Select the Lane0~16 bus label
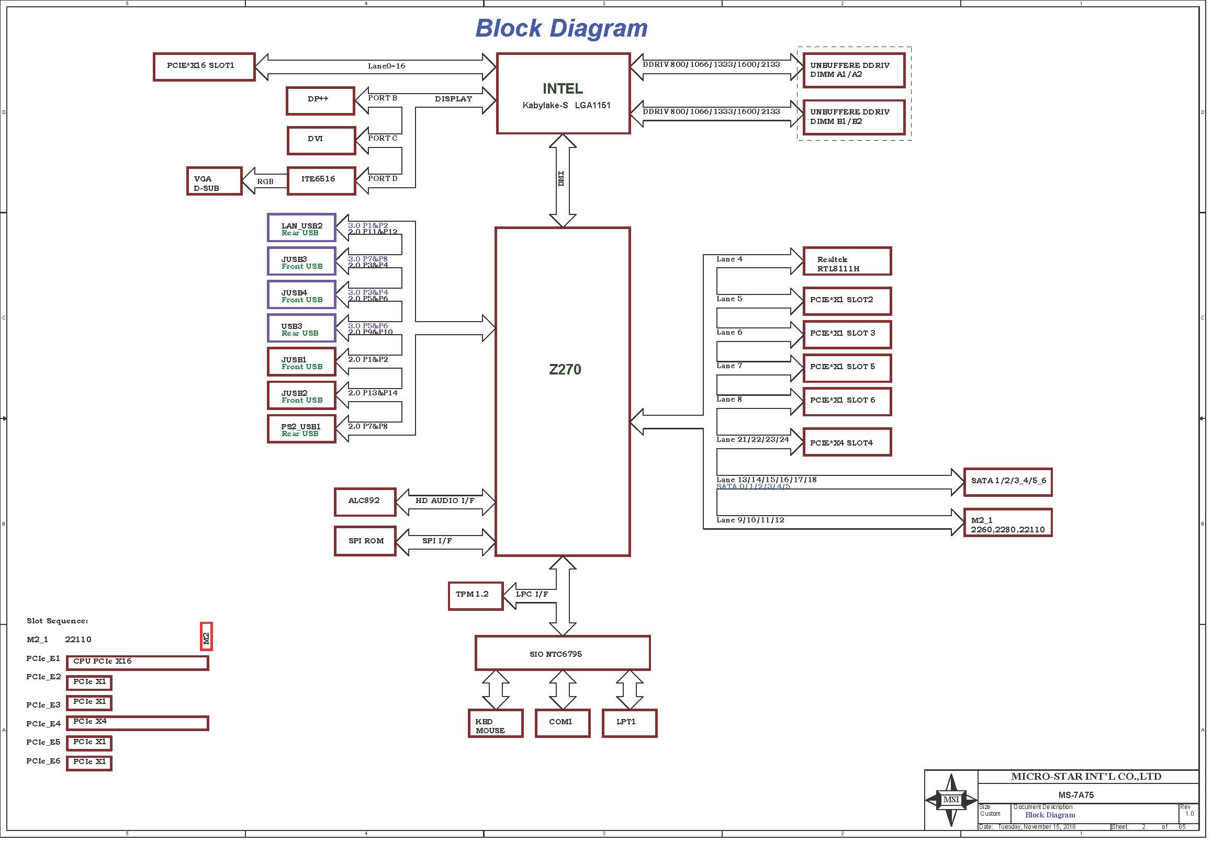The width and height of the screenshot is (1224, 865). pyautogui.click(x=387, y=66)
